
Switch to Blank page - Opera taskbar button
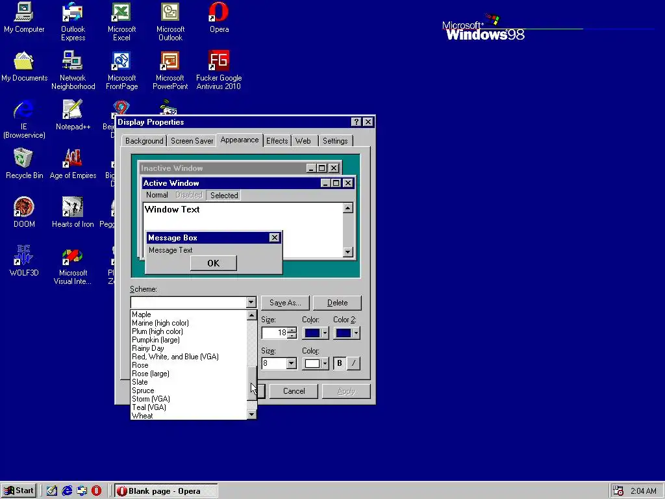[x=166, y=491]
